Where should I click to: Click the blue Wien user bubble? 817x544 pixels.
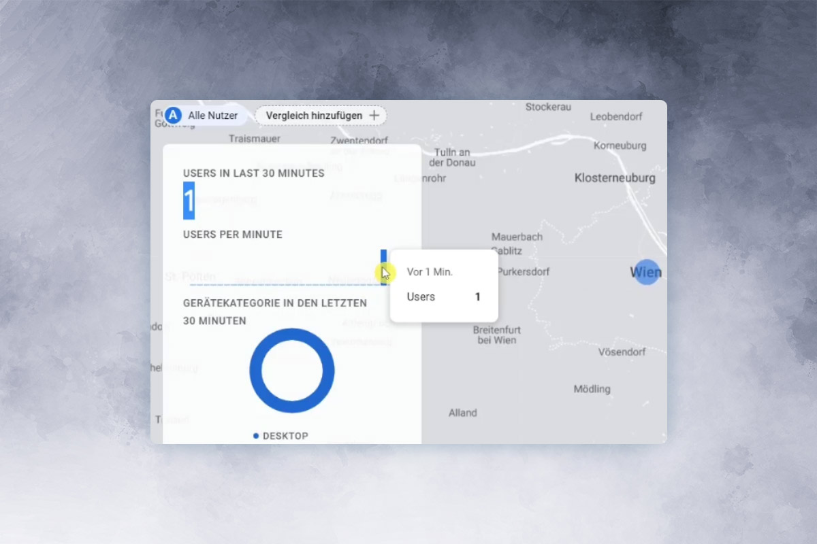[647, 272]
